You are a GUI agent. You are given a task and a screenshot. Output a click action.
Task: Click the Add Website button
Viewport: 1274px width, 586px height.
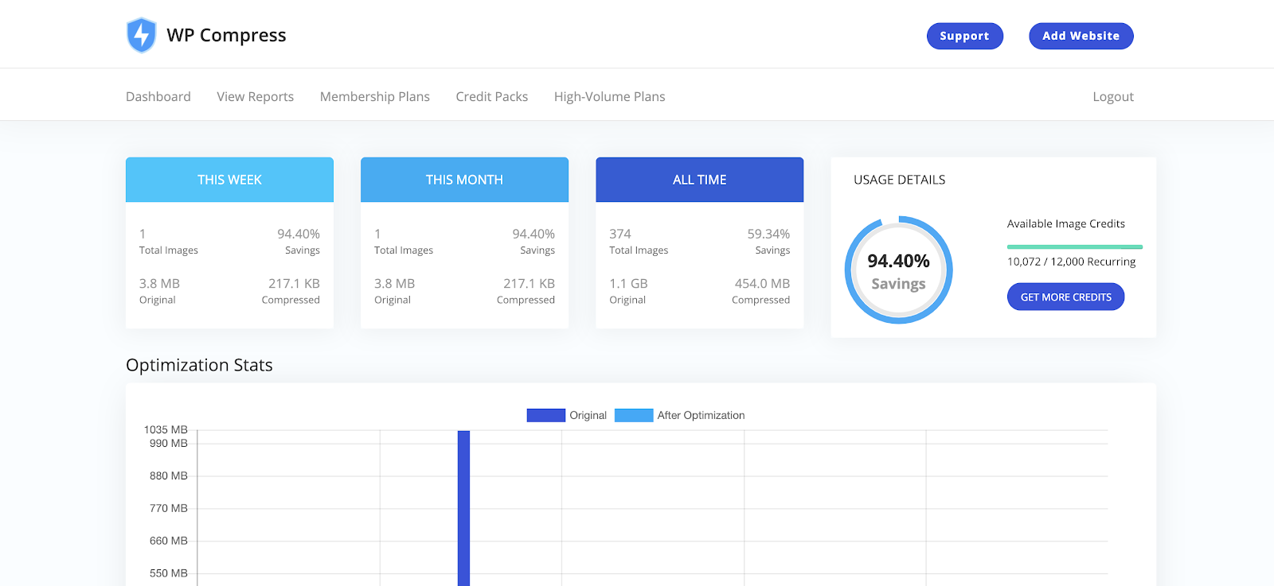tap(1081, 36)
